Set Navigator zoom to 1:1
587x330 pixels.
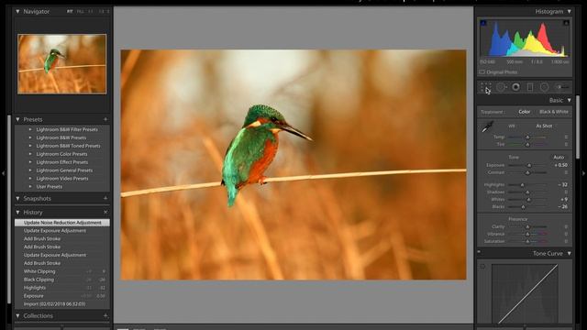tap(91, 12)
